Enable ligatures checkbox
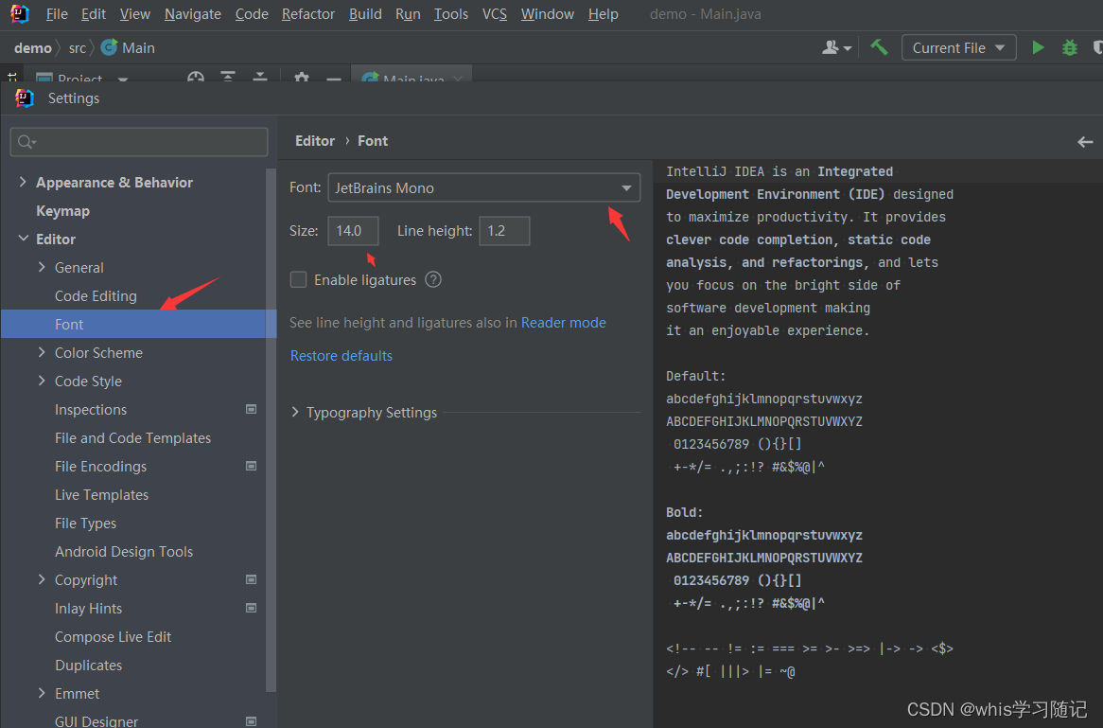 click(298, 279)
